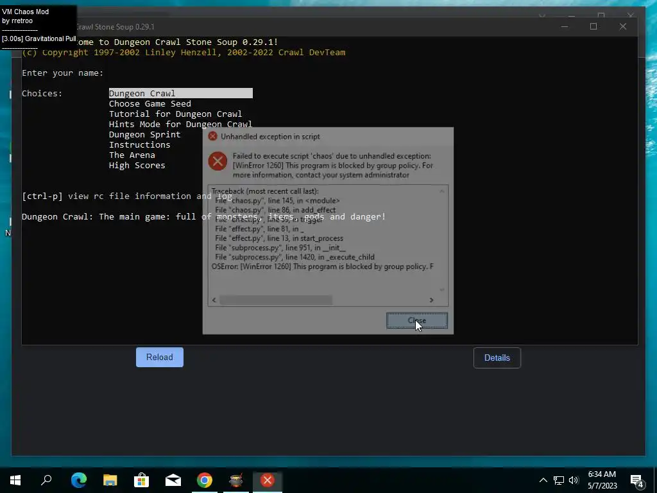This screenshot has height=493, width=657.
Task: Open Instructions menu entry
Action: [x=139, y=144]
